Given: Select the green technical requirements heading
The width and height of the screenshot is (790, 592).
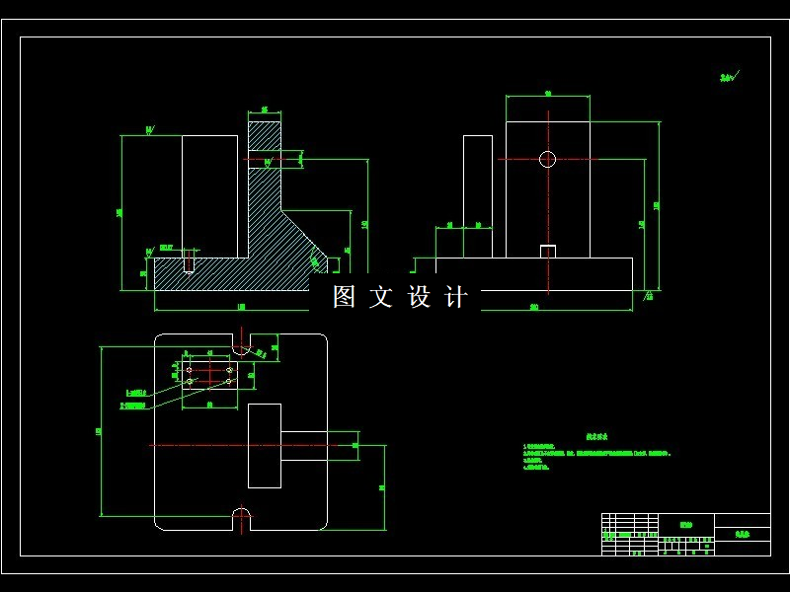Looking at the screenshot, I should point(597,436).
